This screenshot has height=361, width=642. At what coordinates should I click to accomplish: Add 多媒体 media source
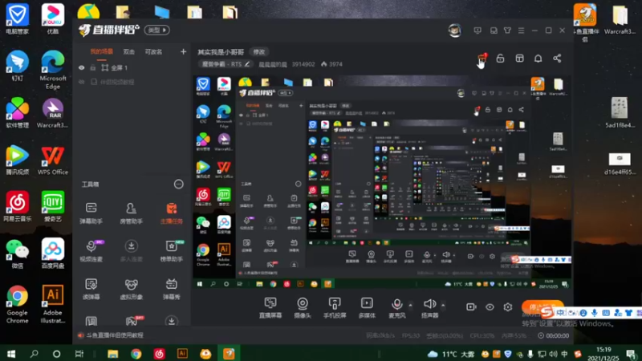pyautogui.click(x=367, y=308)
